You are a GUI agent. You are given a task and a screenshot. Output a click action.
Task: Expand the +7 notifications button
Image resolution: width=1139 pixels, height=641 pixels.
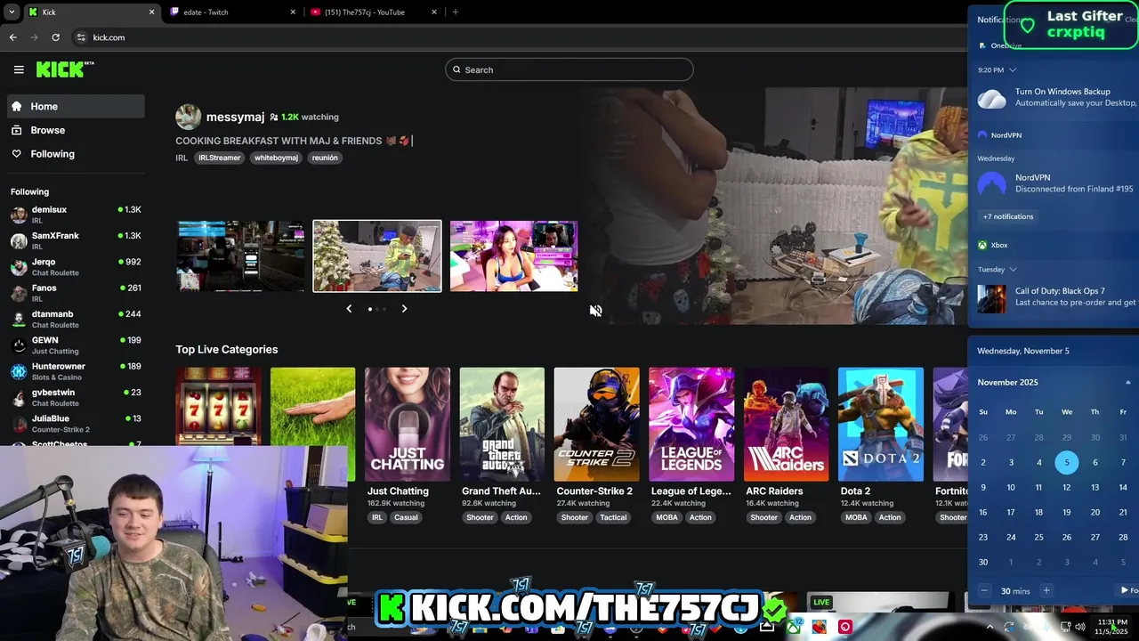point(1008,216)
